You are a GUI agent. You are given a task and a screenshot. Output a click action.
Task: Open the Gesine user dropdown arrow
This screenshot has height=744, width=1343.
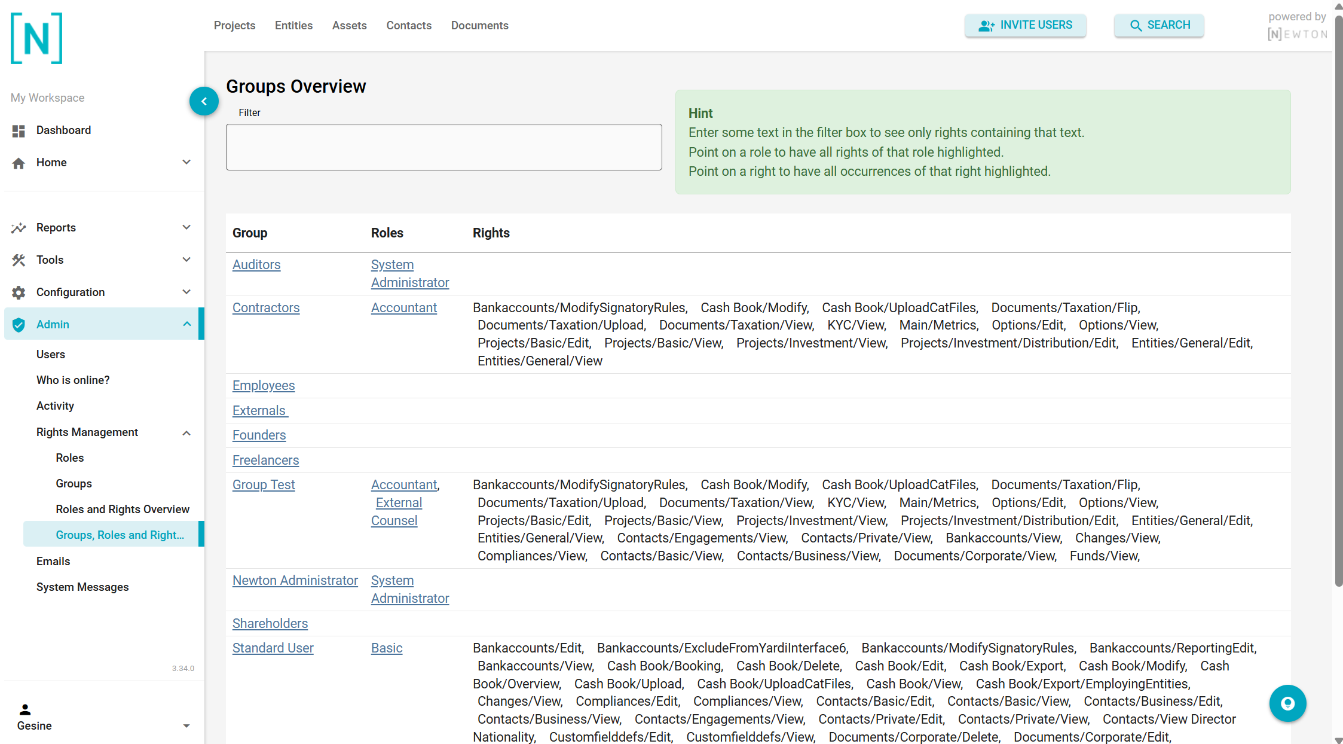[186, 726]
